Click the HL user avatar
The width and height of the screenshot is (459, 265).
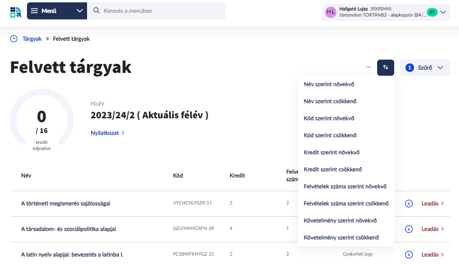330,12
